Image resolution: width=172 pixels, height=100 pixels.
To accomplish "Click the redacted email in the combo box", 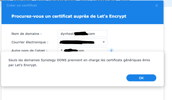I will (77, 42).
